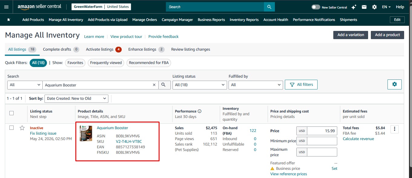The width and height of the screenshot is (412, 178).
Task: Click the bookmark flag icon in navigation bar
Action: click(9, 20)
